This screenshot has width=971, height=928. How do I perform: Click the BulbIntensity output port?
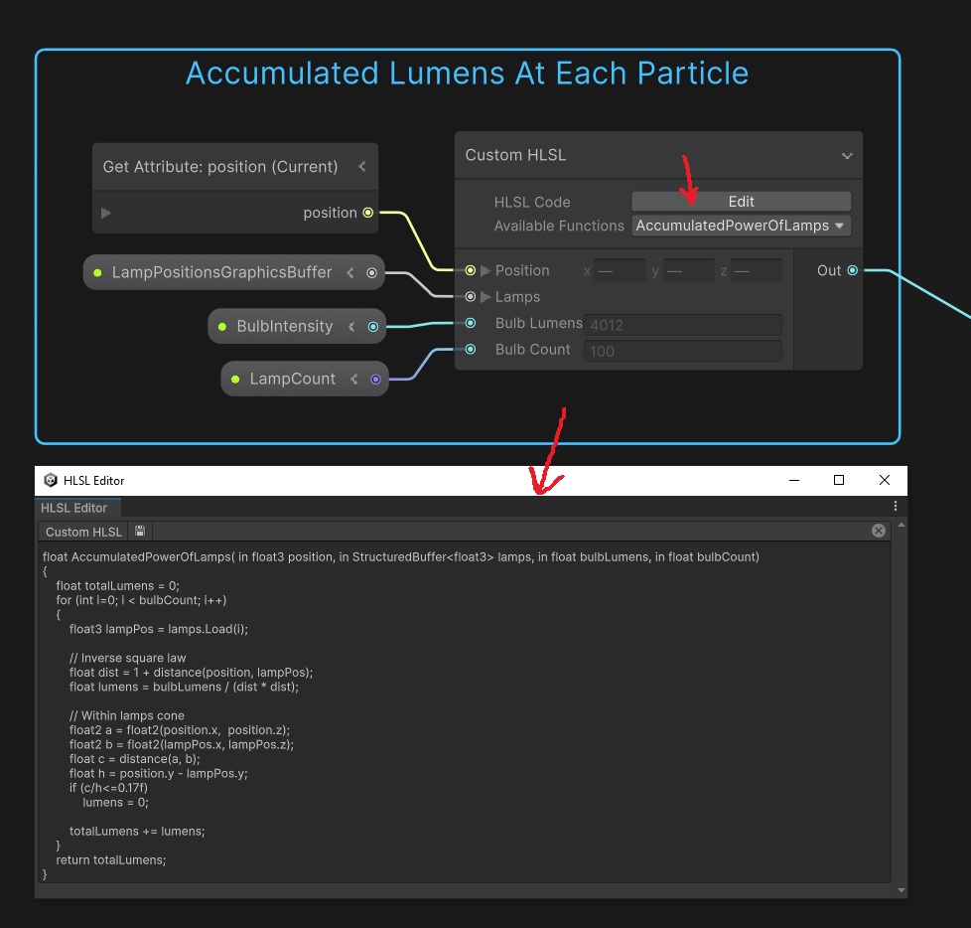pos(373,326)
